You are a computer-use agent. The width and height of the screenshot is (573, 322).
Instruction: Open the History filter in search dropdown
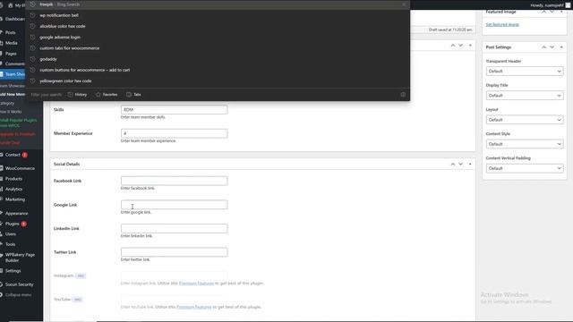point(77,95)
